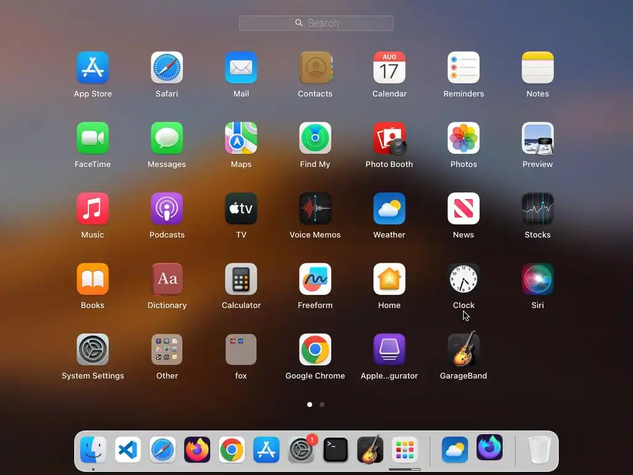Open Firefox Developer Edition in Dock
This screenshot has width=633, height=475.
pos(490,448)
